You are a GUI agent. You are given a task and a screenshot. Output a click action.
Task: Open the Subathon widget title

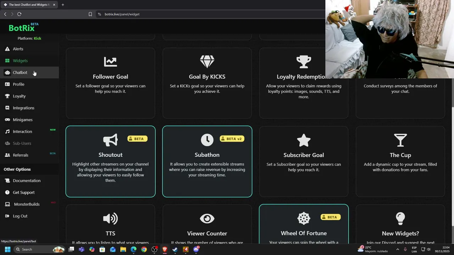[207, 155]
